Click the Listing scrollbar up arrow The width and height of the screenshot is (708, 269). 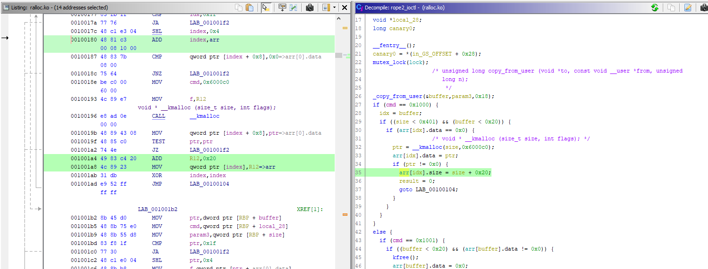[x=339, y=18]
